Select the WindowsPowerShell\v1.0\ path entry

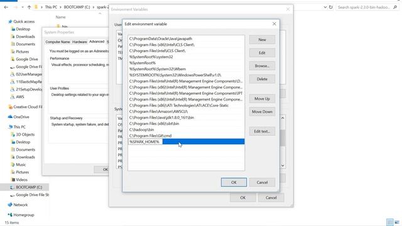186,75
